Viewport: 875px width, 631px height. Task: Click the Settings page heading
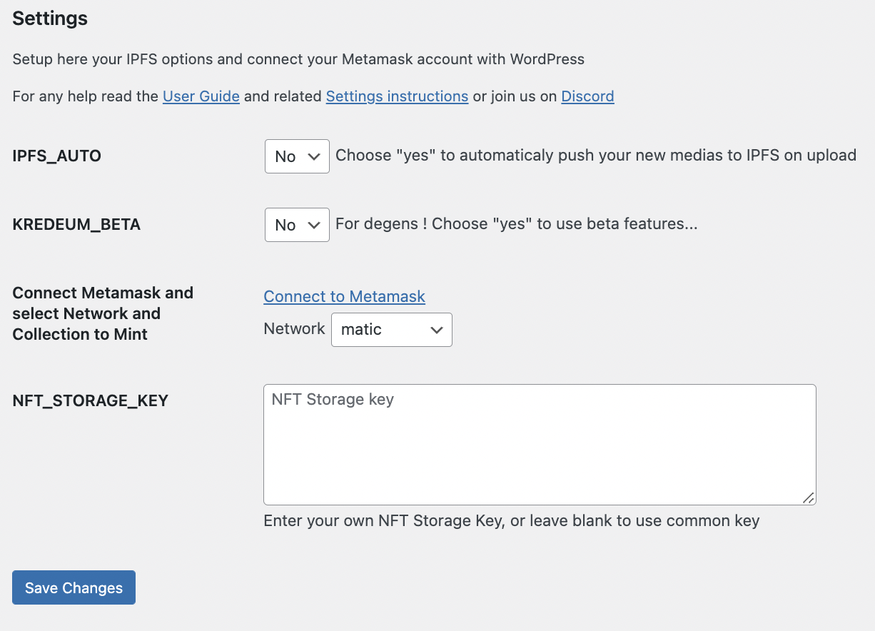coord(50,19)
